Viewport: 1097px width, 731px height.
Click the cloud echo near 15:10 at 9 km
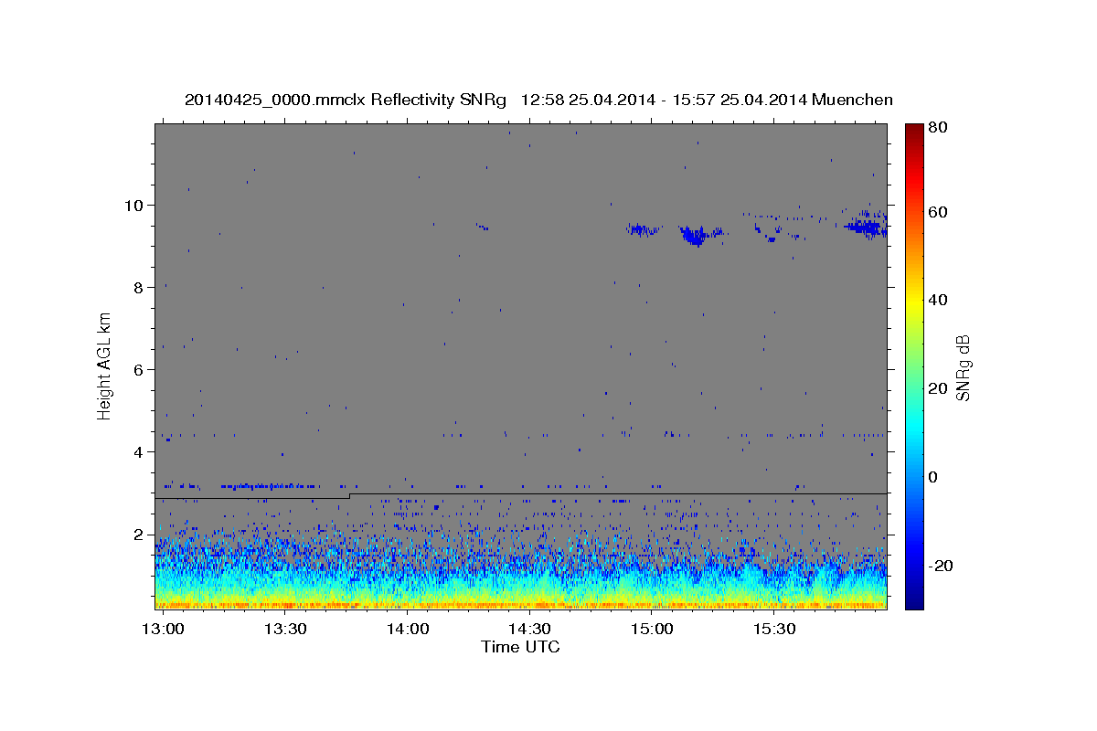697,236
